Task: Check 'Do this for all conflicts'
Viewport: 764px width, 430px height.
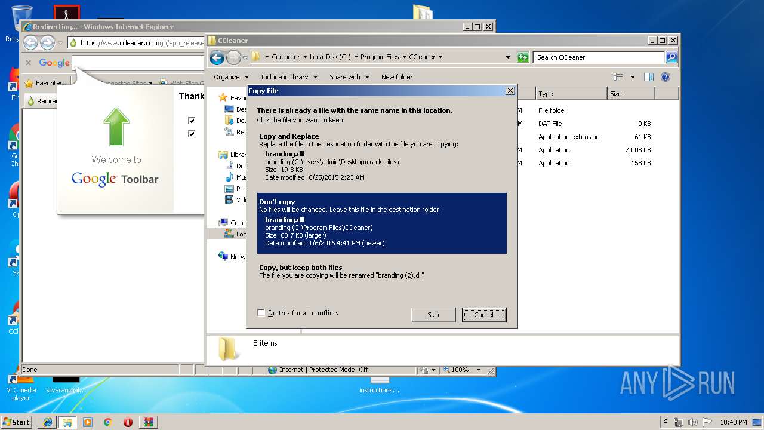Action: point(261,313)
